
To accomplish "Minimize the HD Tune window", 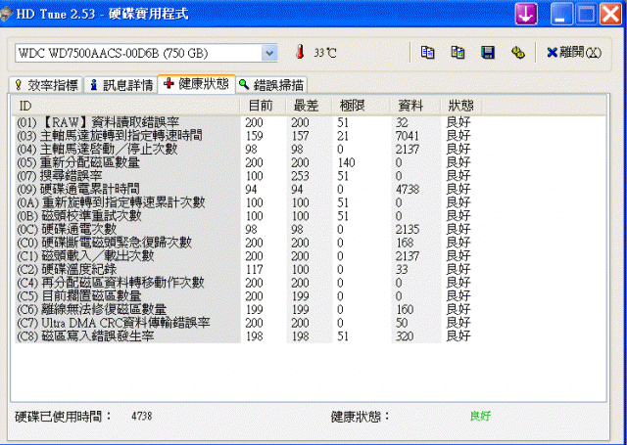I will (561, 14).
